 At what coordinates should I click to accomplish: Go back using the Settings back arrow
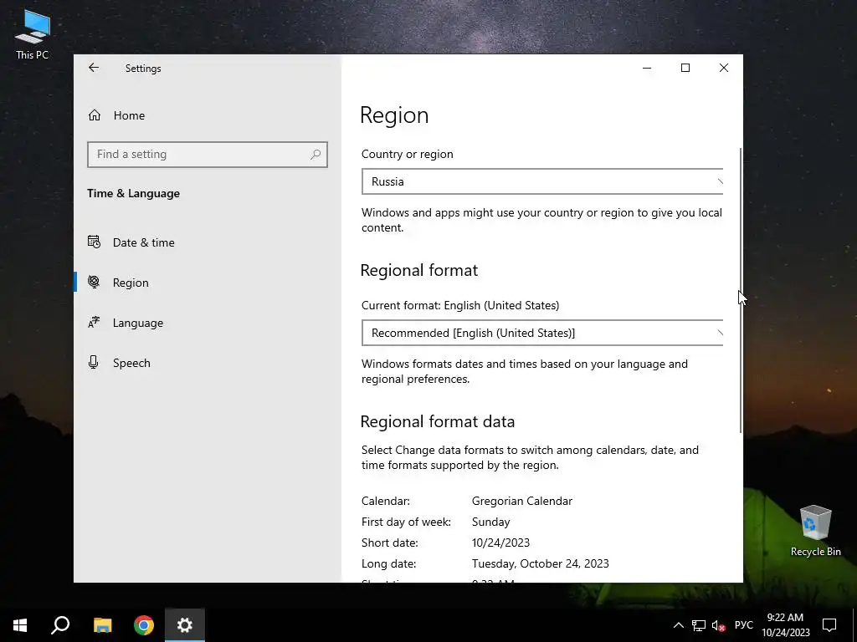click(x=94, y=68)
